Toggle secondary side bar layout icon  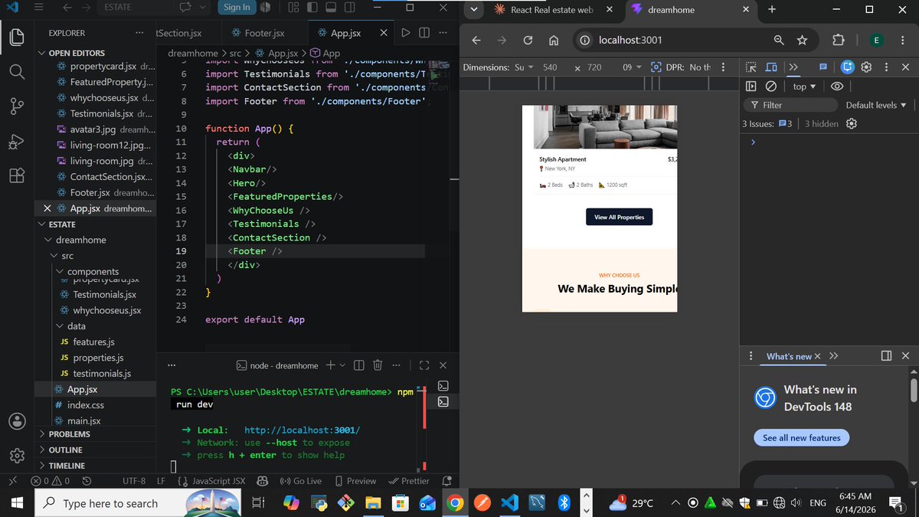[348, 7]
